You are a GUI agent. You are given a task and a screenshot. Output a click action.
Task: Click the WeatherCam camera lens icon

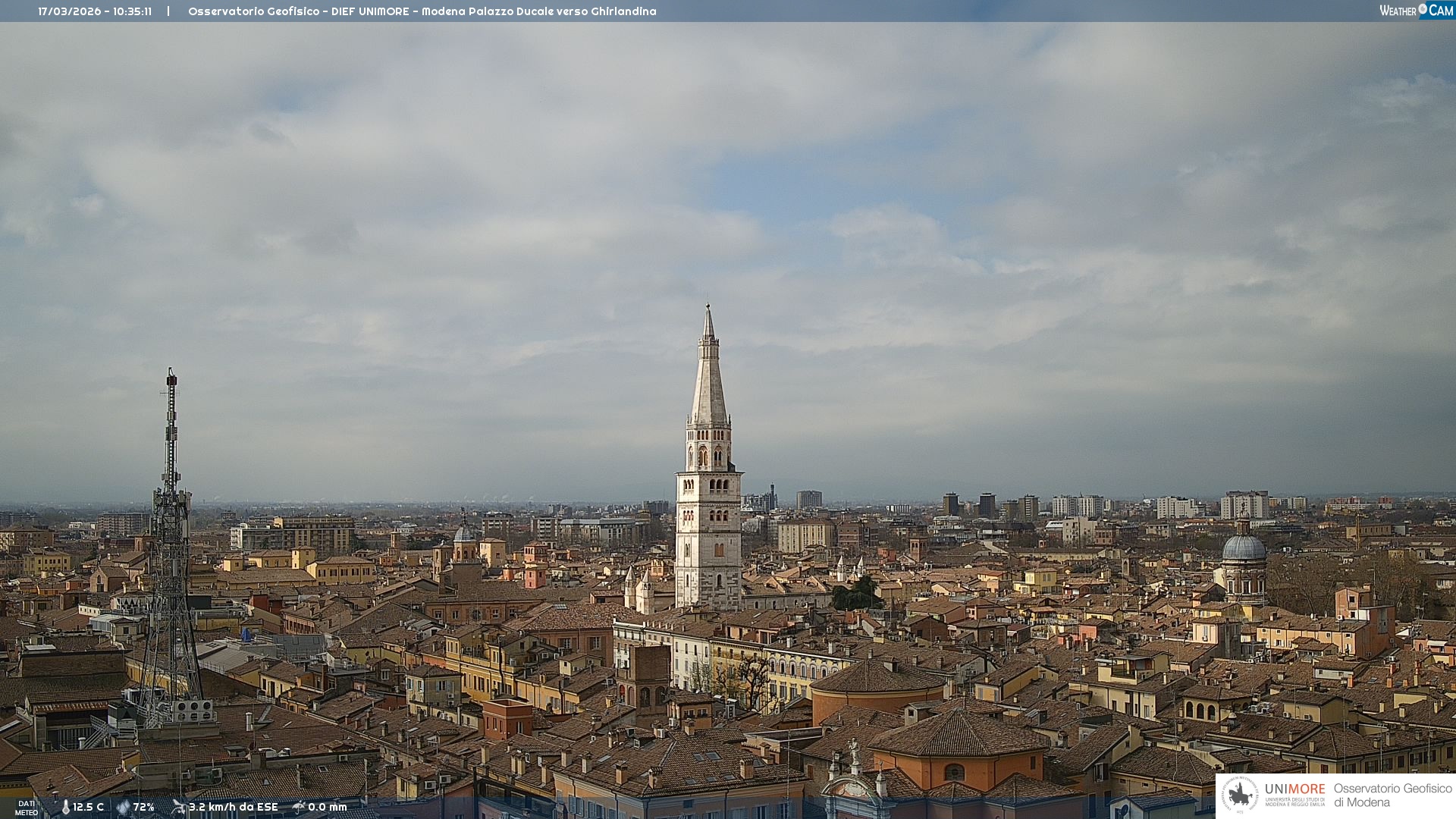[x=1423, y=8]
